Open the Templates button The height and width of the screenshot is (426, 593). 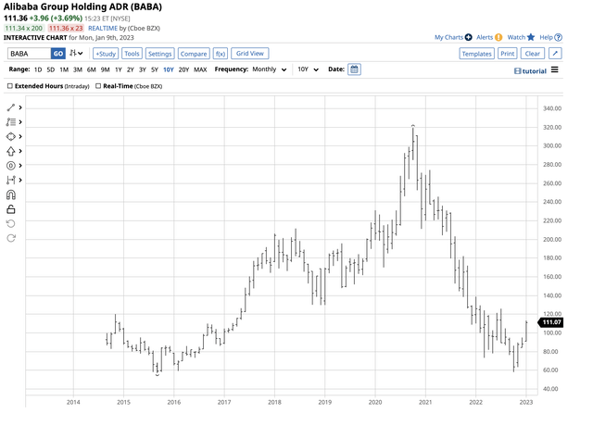pyautogui.click(x=476, y=54)
